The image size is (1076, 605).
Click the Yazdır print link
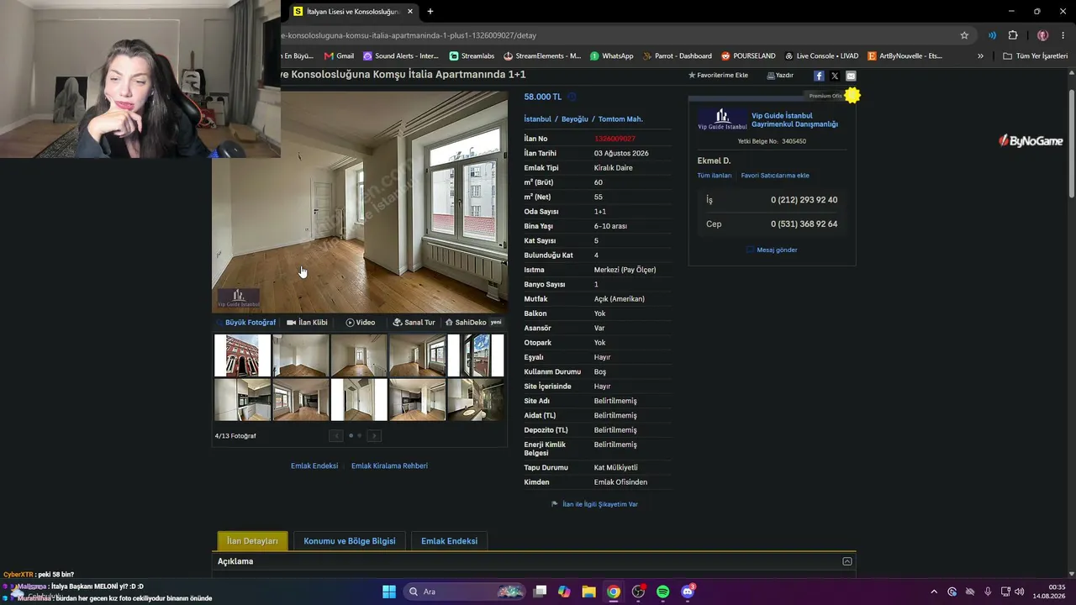tap(780, 76)
